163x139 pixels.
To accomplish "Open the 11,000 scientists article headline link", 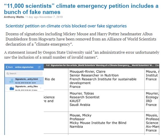I will (x=81, y=9).
